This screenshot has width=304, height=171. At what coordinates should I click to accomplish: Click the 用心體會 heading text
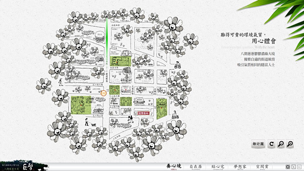(x=264, y=41)
